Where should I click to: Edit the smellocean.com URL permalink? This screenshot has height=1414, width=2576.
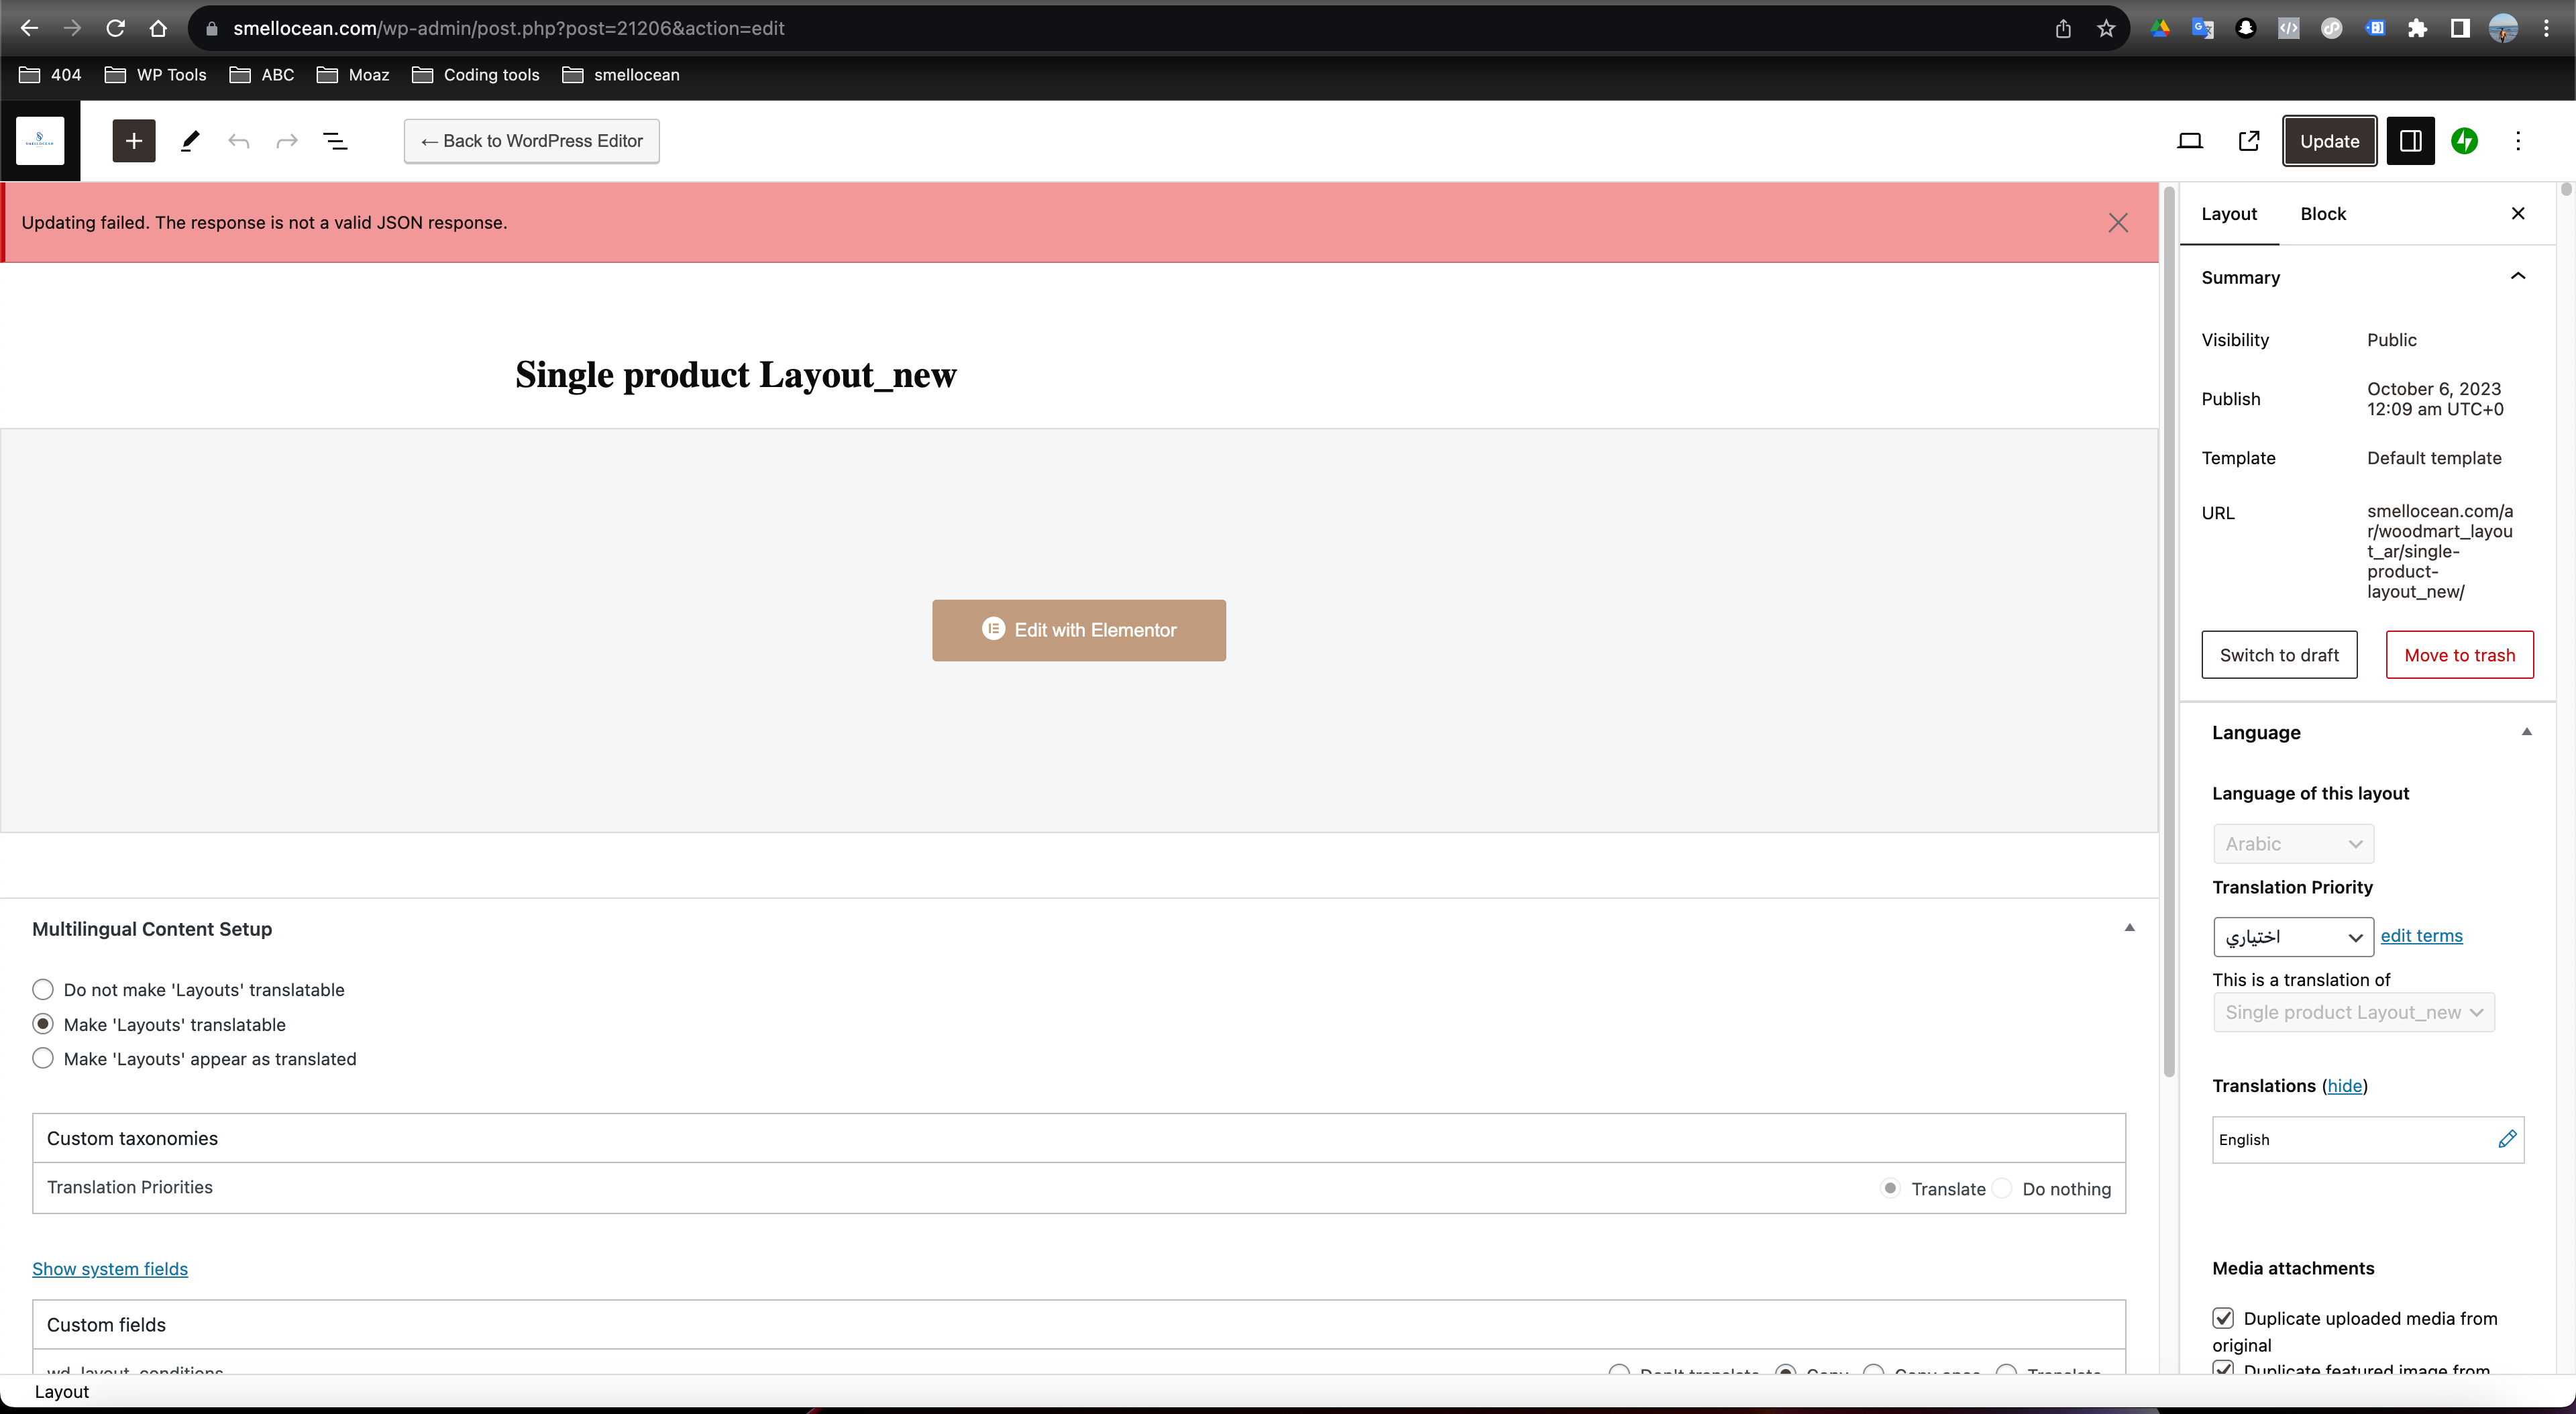tap(2439, 551)
